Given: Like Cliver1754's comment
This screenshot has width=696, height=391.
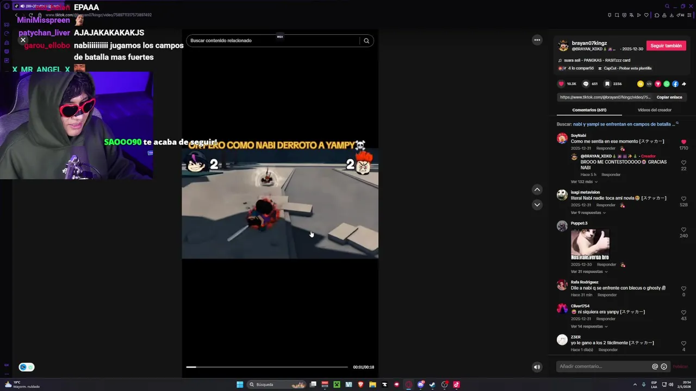Looking at the screenshot, I should coord(683,313).
